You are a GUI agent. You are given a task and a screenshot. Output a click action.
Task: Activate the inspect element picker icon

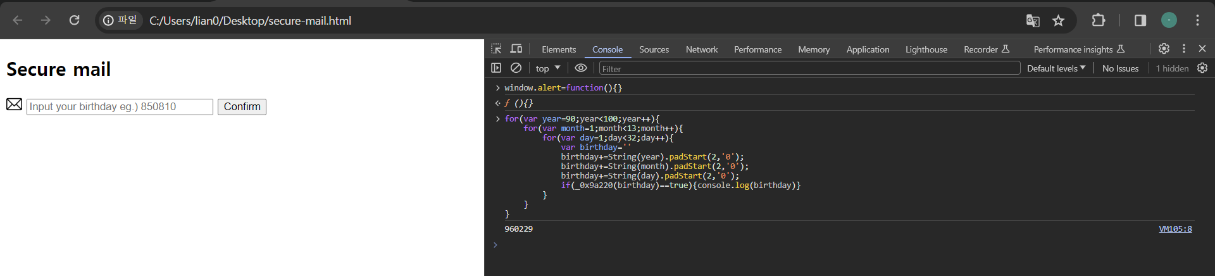pos(496,49)
